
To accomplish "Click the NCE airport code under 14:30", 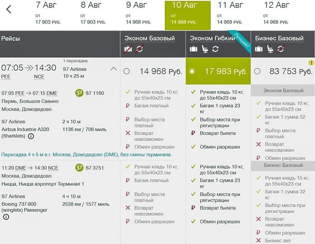I will point(39,76).
